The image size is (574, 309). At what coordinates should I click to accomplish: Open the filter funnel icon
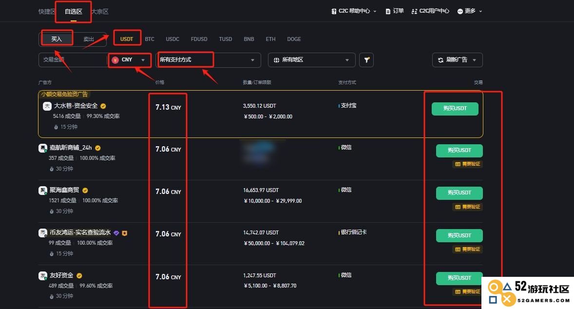point(366,60)
